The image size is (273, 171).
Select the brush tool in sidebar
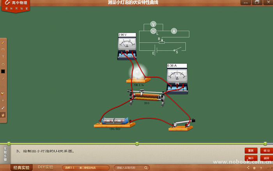click(x=3, y=108)
